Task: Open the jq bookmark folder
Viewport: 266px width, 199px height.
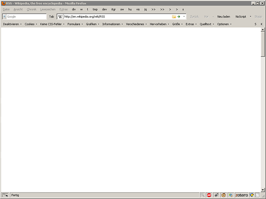Action: click(145, 9)
